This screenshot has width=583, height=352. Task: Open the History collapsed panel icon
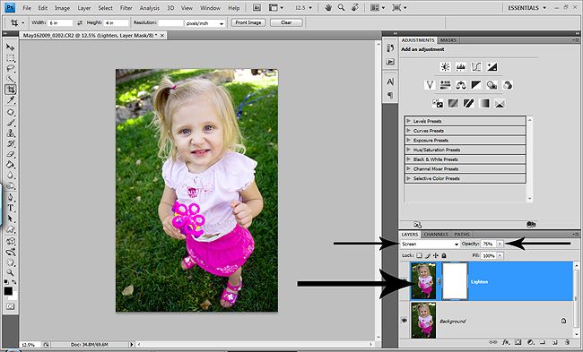[x=390, y=47]
